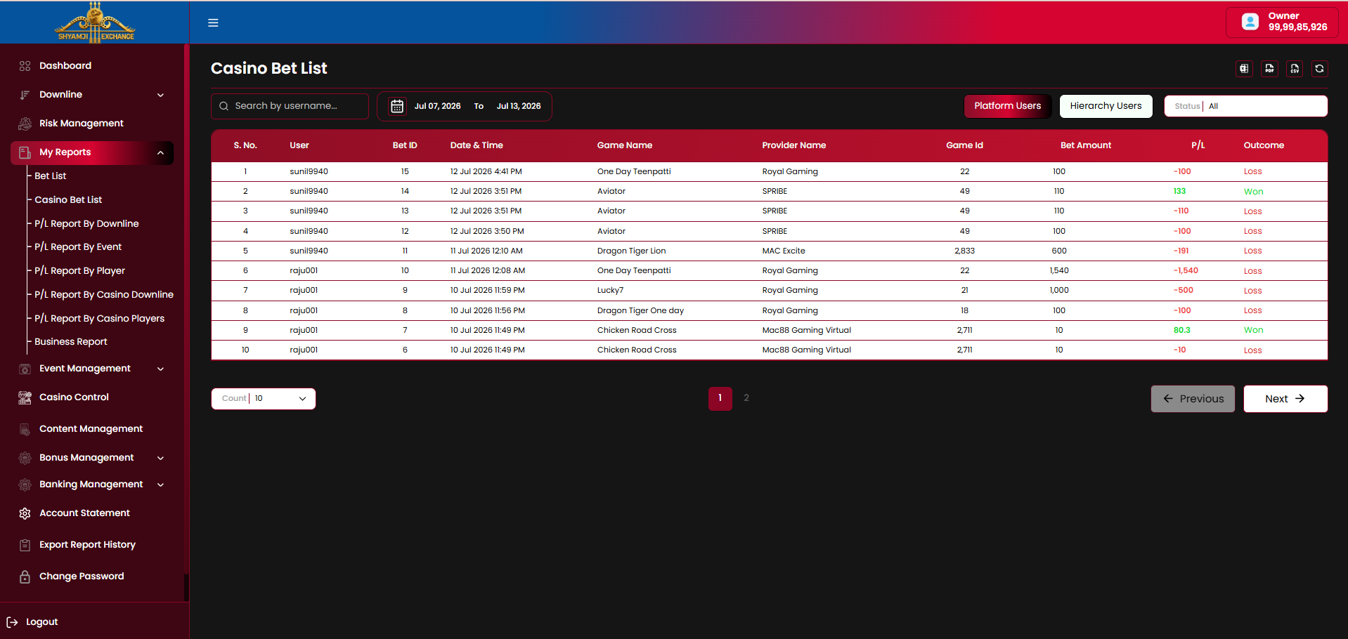Open the Count rows-per-page dropdown
Image resolution: width=1348 pixels, height=639 pixels.
[x=264, y=398]
